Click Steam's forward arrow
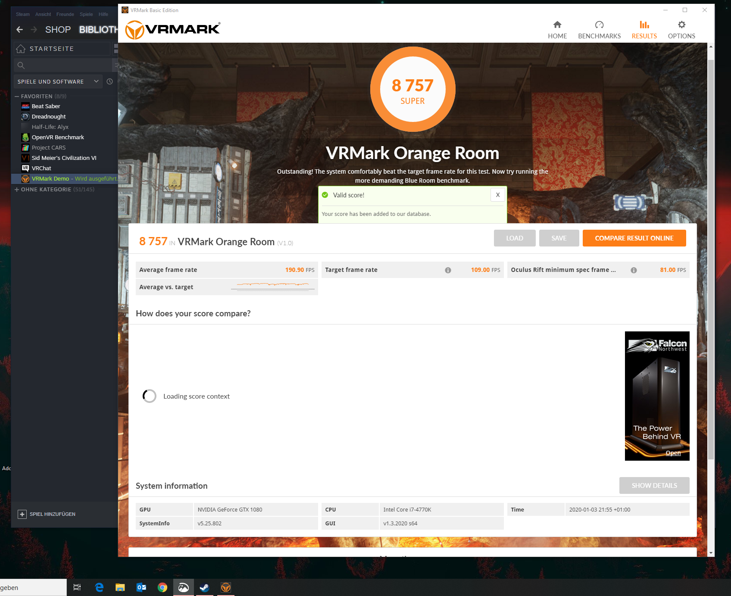Image resolution: width=731 pixels, height=596 pixels. point(34,29)
